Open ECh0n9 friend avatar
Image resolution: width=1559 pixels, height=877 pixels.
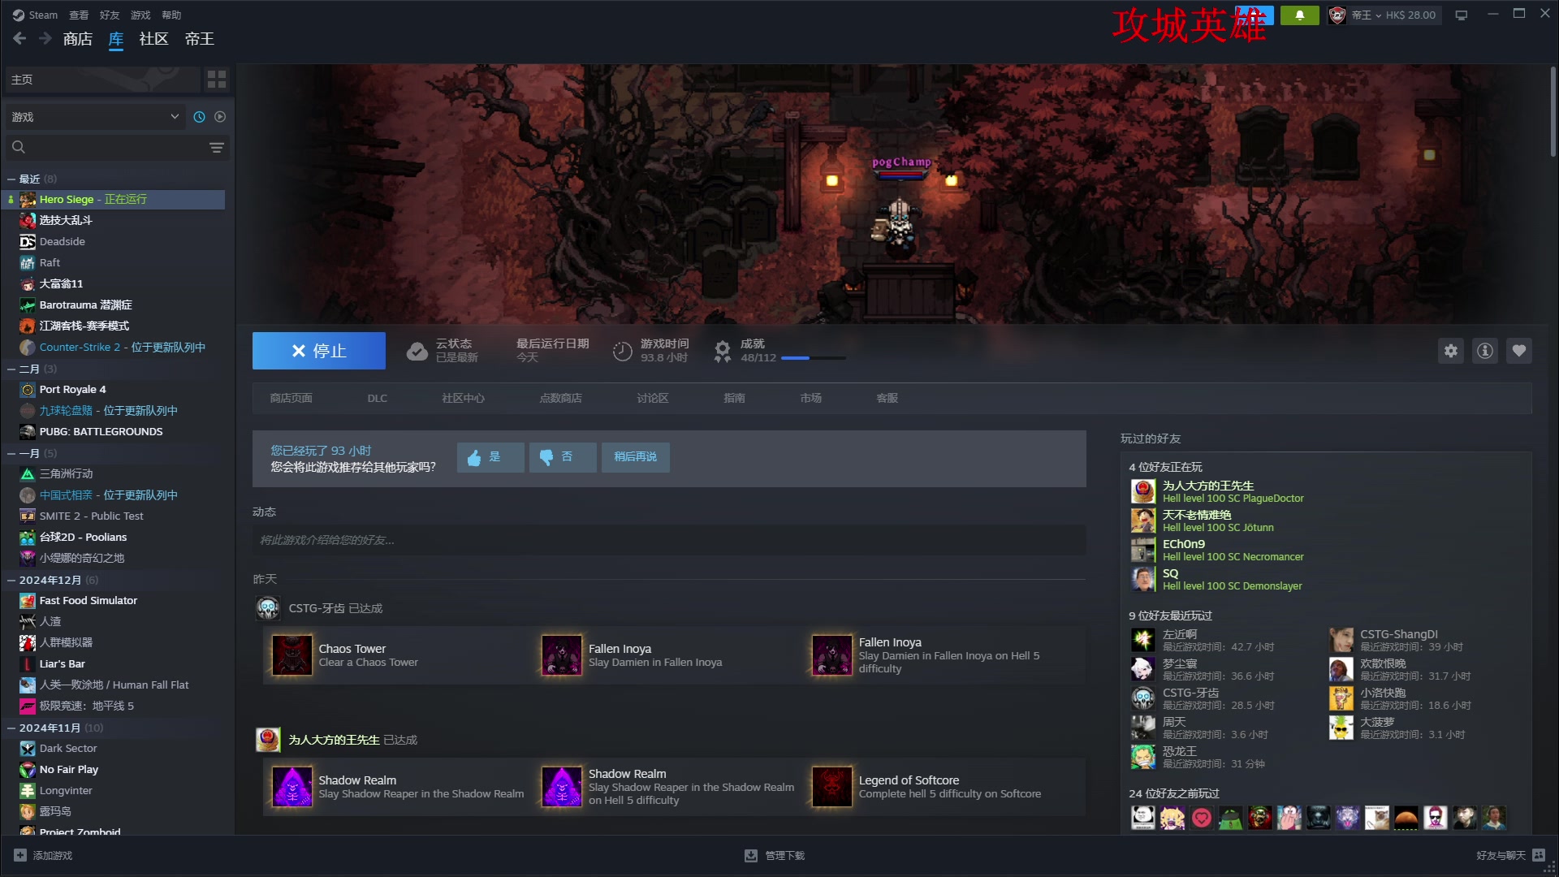pos(1143,550)
